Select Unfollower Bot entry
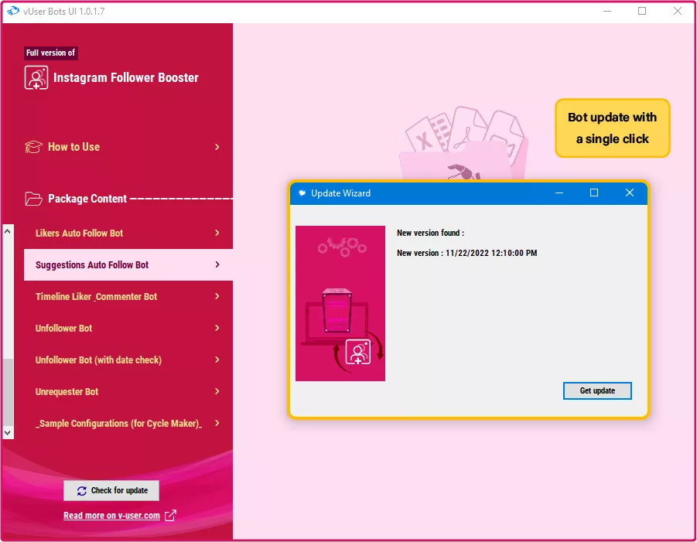Screen dimensions: 697x542 128,328
